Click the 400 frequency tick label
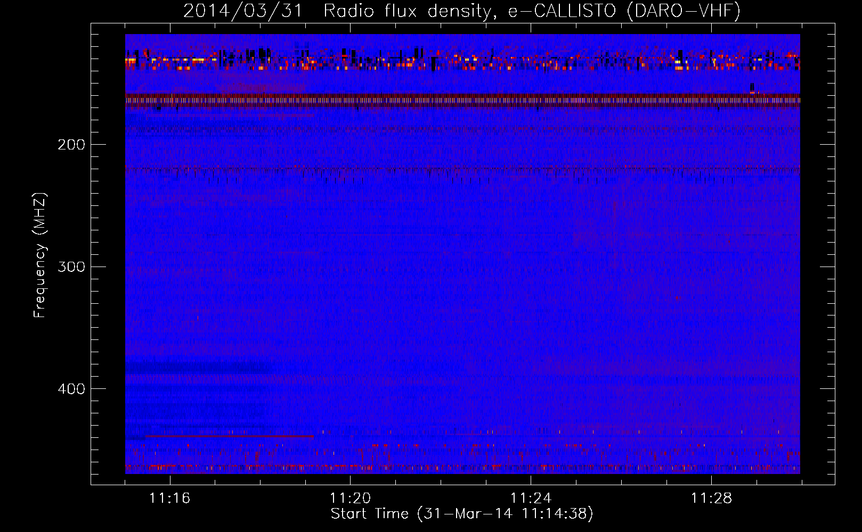Image resolution: width=862 pixels, height=532 pixels. click(x=71, y=389)
